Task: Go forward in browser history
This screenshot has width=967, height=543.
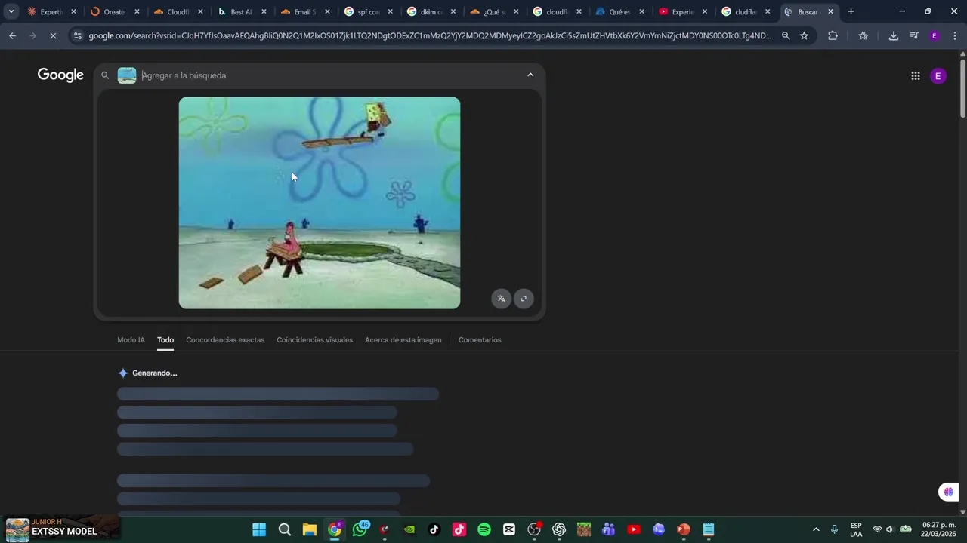Action: pos(32,35)
